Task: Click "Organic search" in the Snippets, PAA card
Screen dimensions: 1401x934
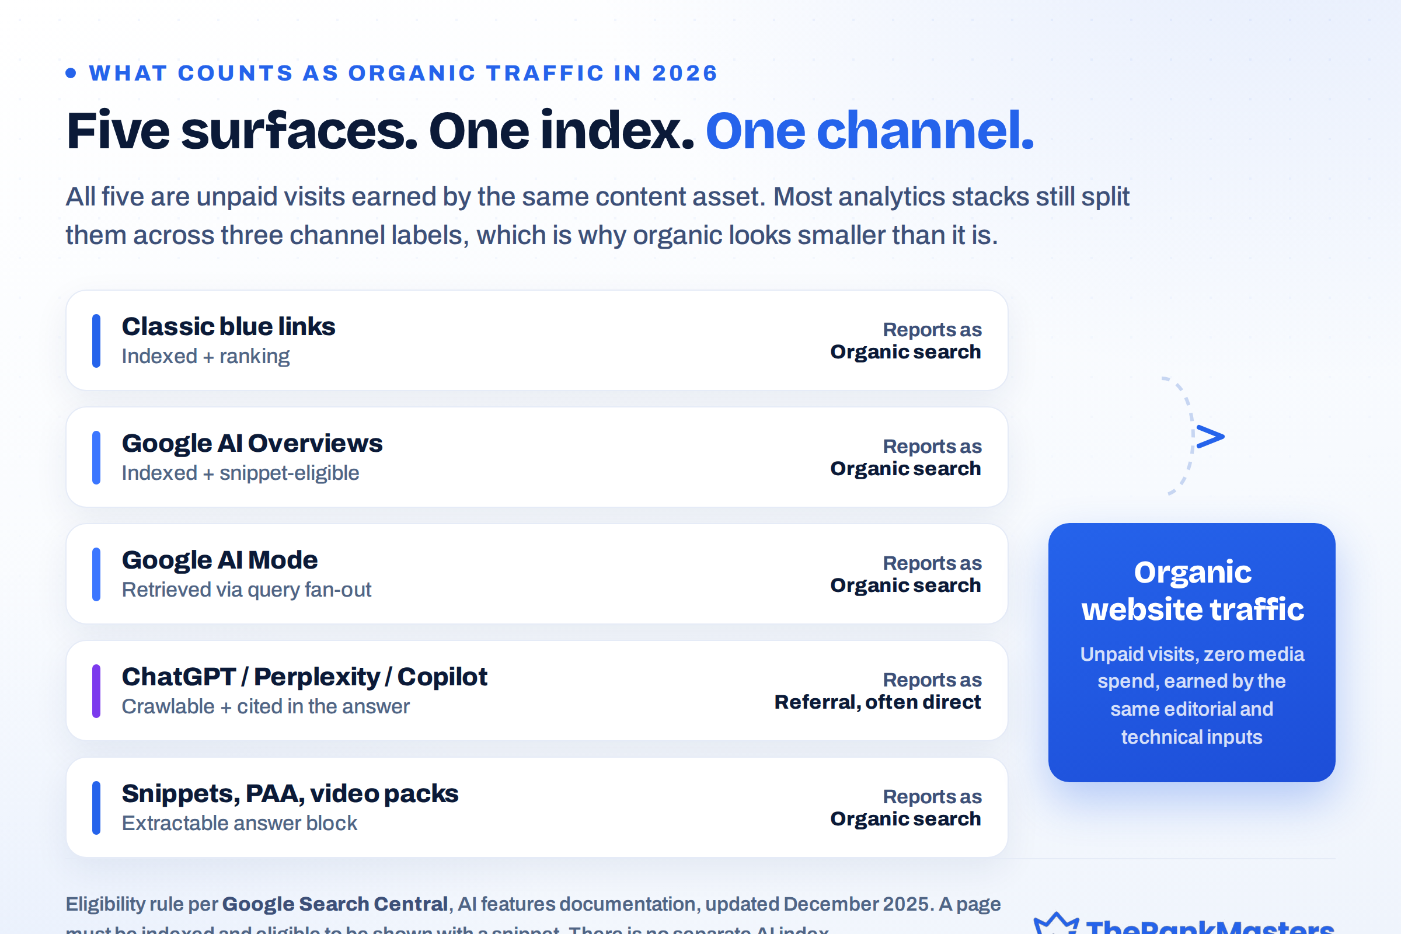Action: (905, 819)
